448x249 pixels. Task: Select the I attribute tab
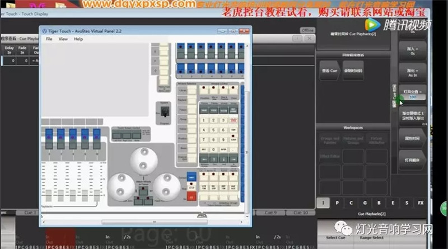323,203
